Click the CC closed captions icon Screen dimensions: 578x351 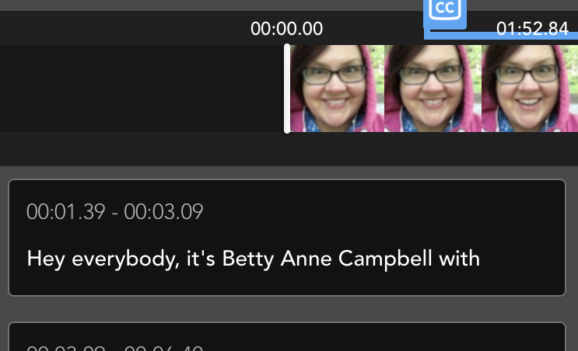[445, 12]
